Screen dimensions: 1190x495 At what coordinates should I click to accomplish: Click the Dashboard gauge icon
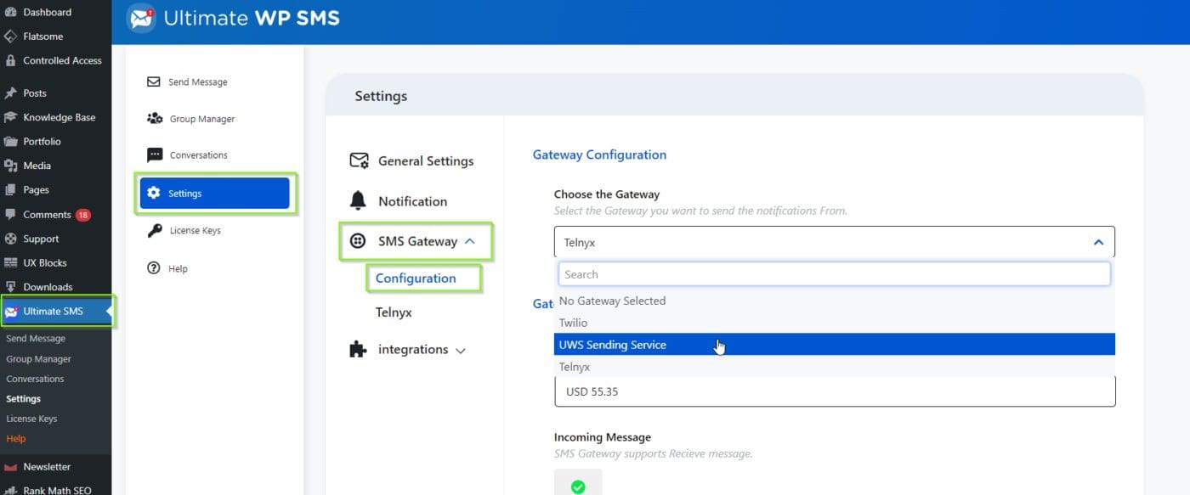point(10,12)
